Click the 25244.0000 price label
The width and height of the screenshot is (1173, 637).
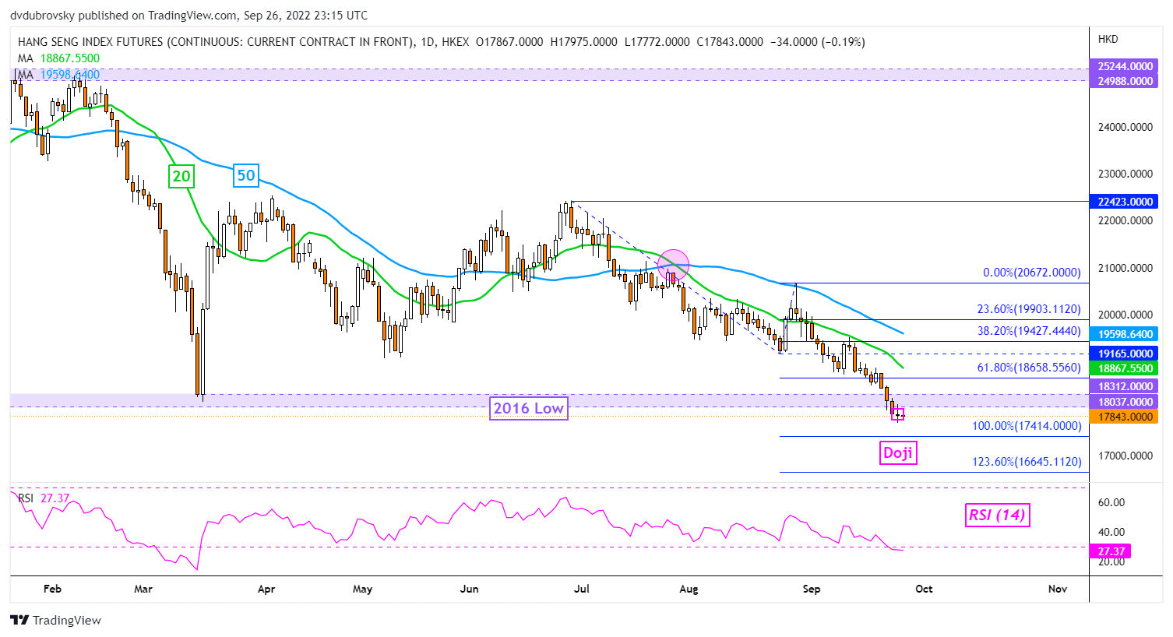pyautogui.click(x=1125, y=66)
